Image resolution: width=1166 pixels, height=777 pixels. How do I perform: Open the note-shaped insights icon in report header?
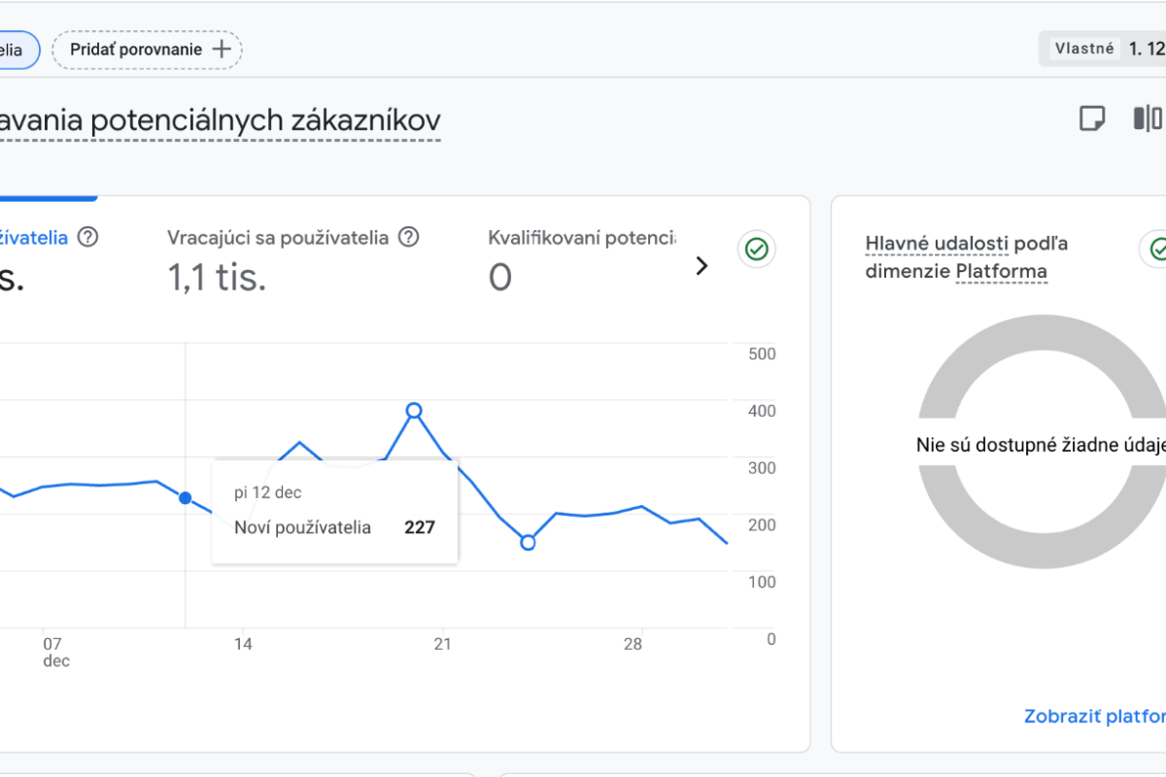tap(1092, 118)
